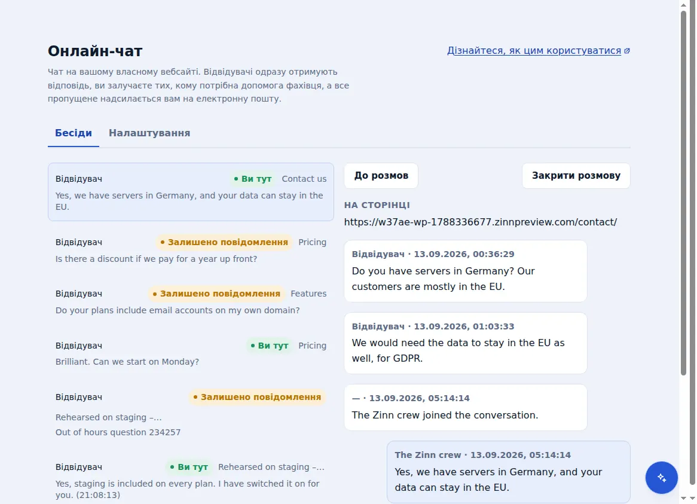Click the scrollbar up arrow
This screenshot has height=504, width=697.
tap(683, 4)
